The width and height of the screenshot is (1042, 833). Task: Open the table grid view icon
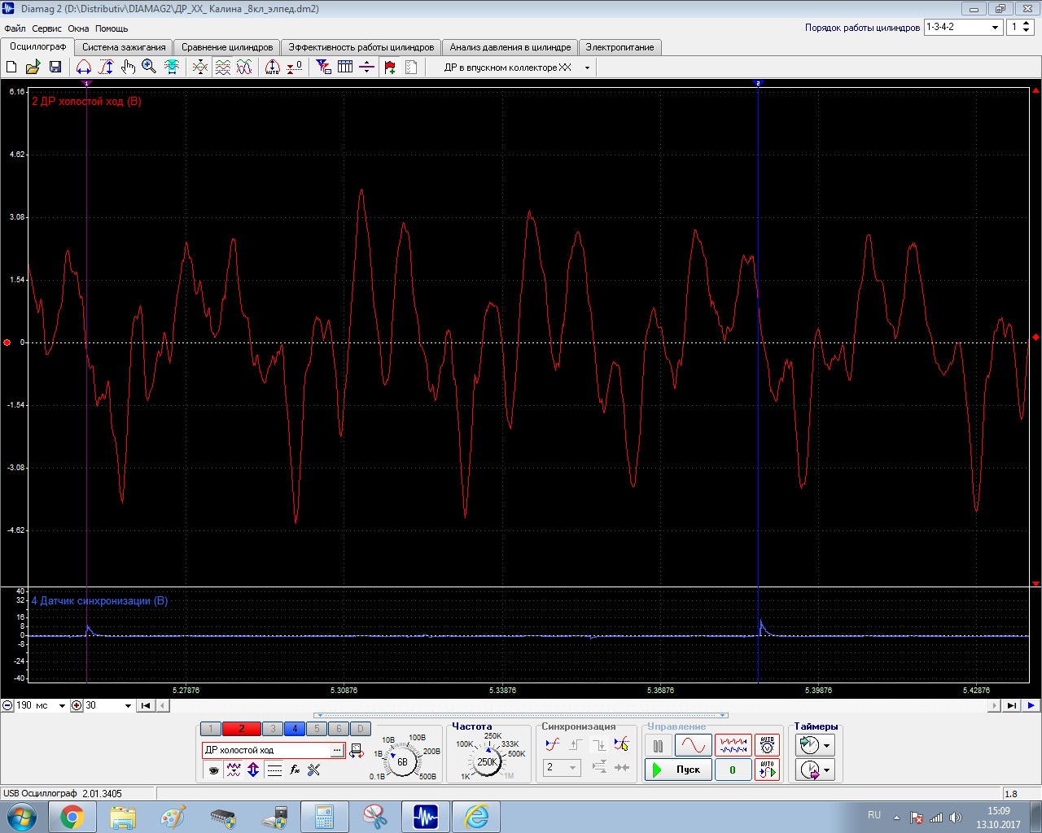coord(345,67)
